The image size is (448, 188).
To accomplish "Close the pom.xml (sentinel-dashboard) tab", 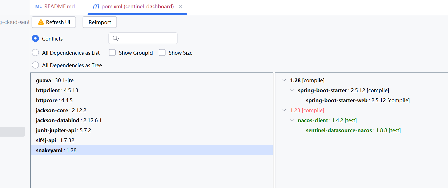I will pyautogui.click(x=181, y=6).
